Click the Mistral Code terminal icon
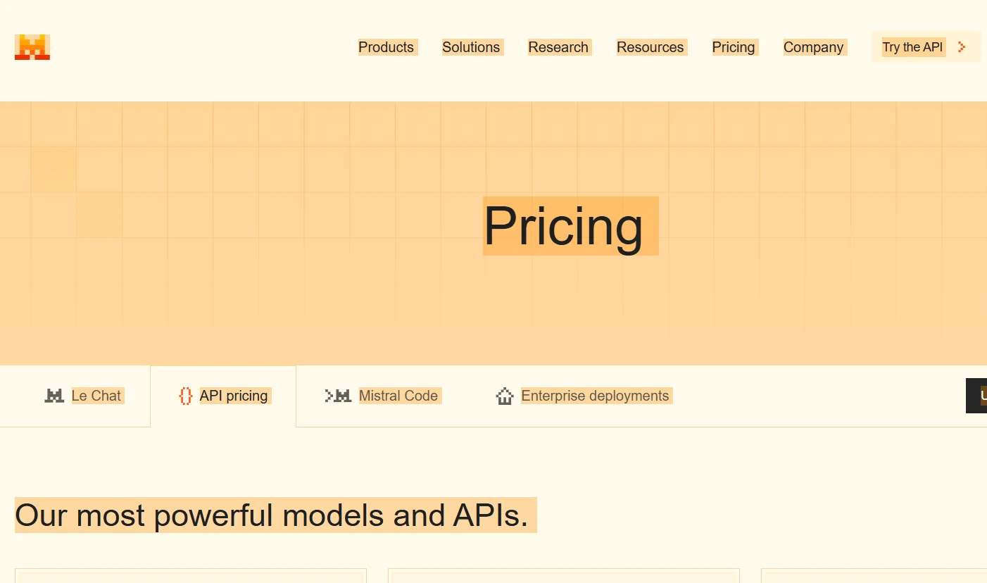This screenshot has height=583, width=987. pos(338,396)
